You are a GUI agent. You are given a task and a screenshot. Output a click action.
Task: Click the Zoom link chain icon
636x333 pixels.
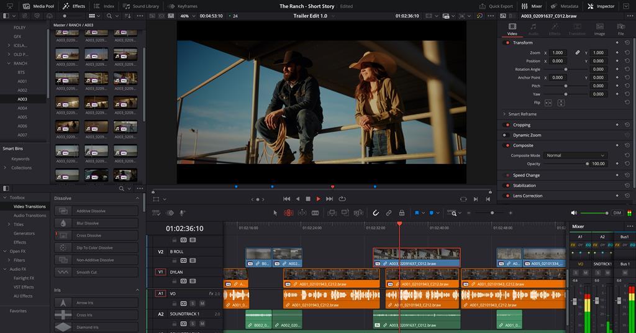click(x=577, y=53)
